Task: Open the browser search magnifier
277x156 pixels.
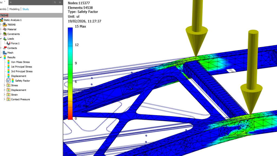Action: (55, 2)
